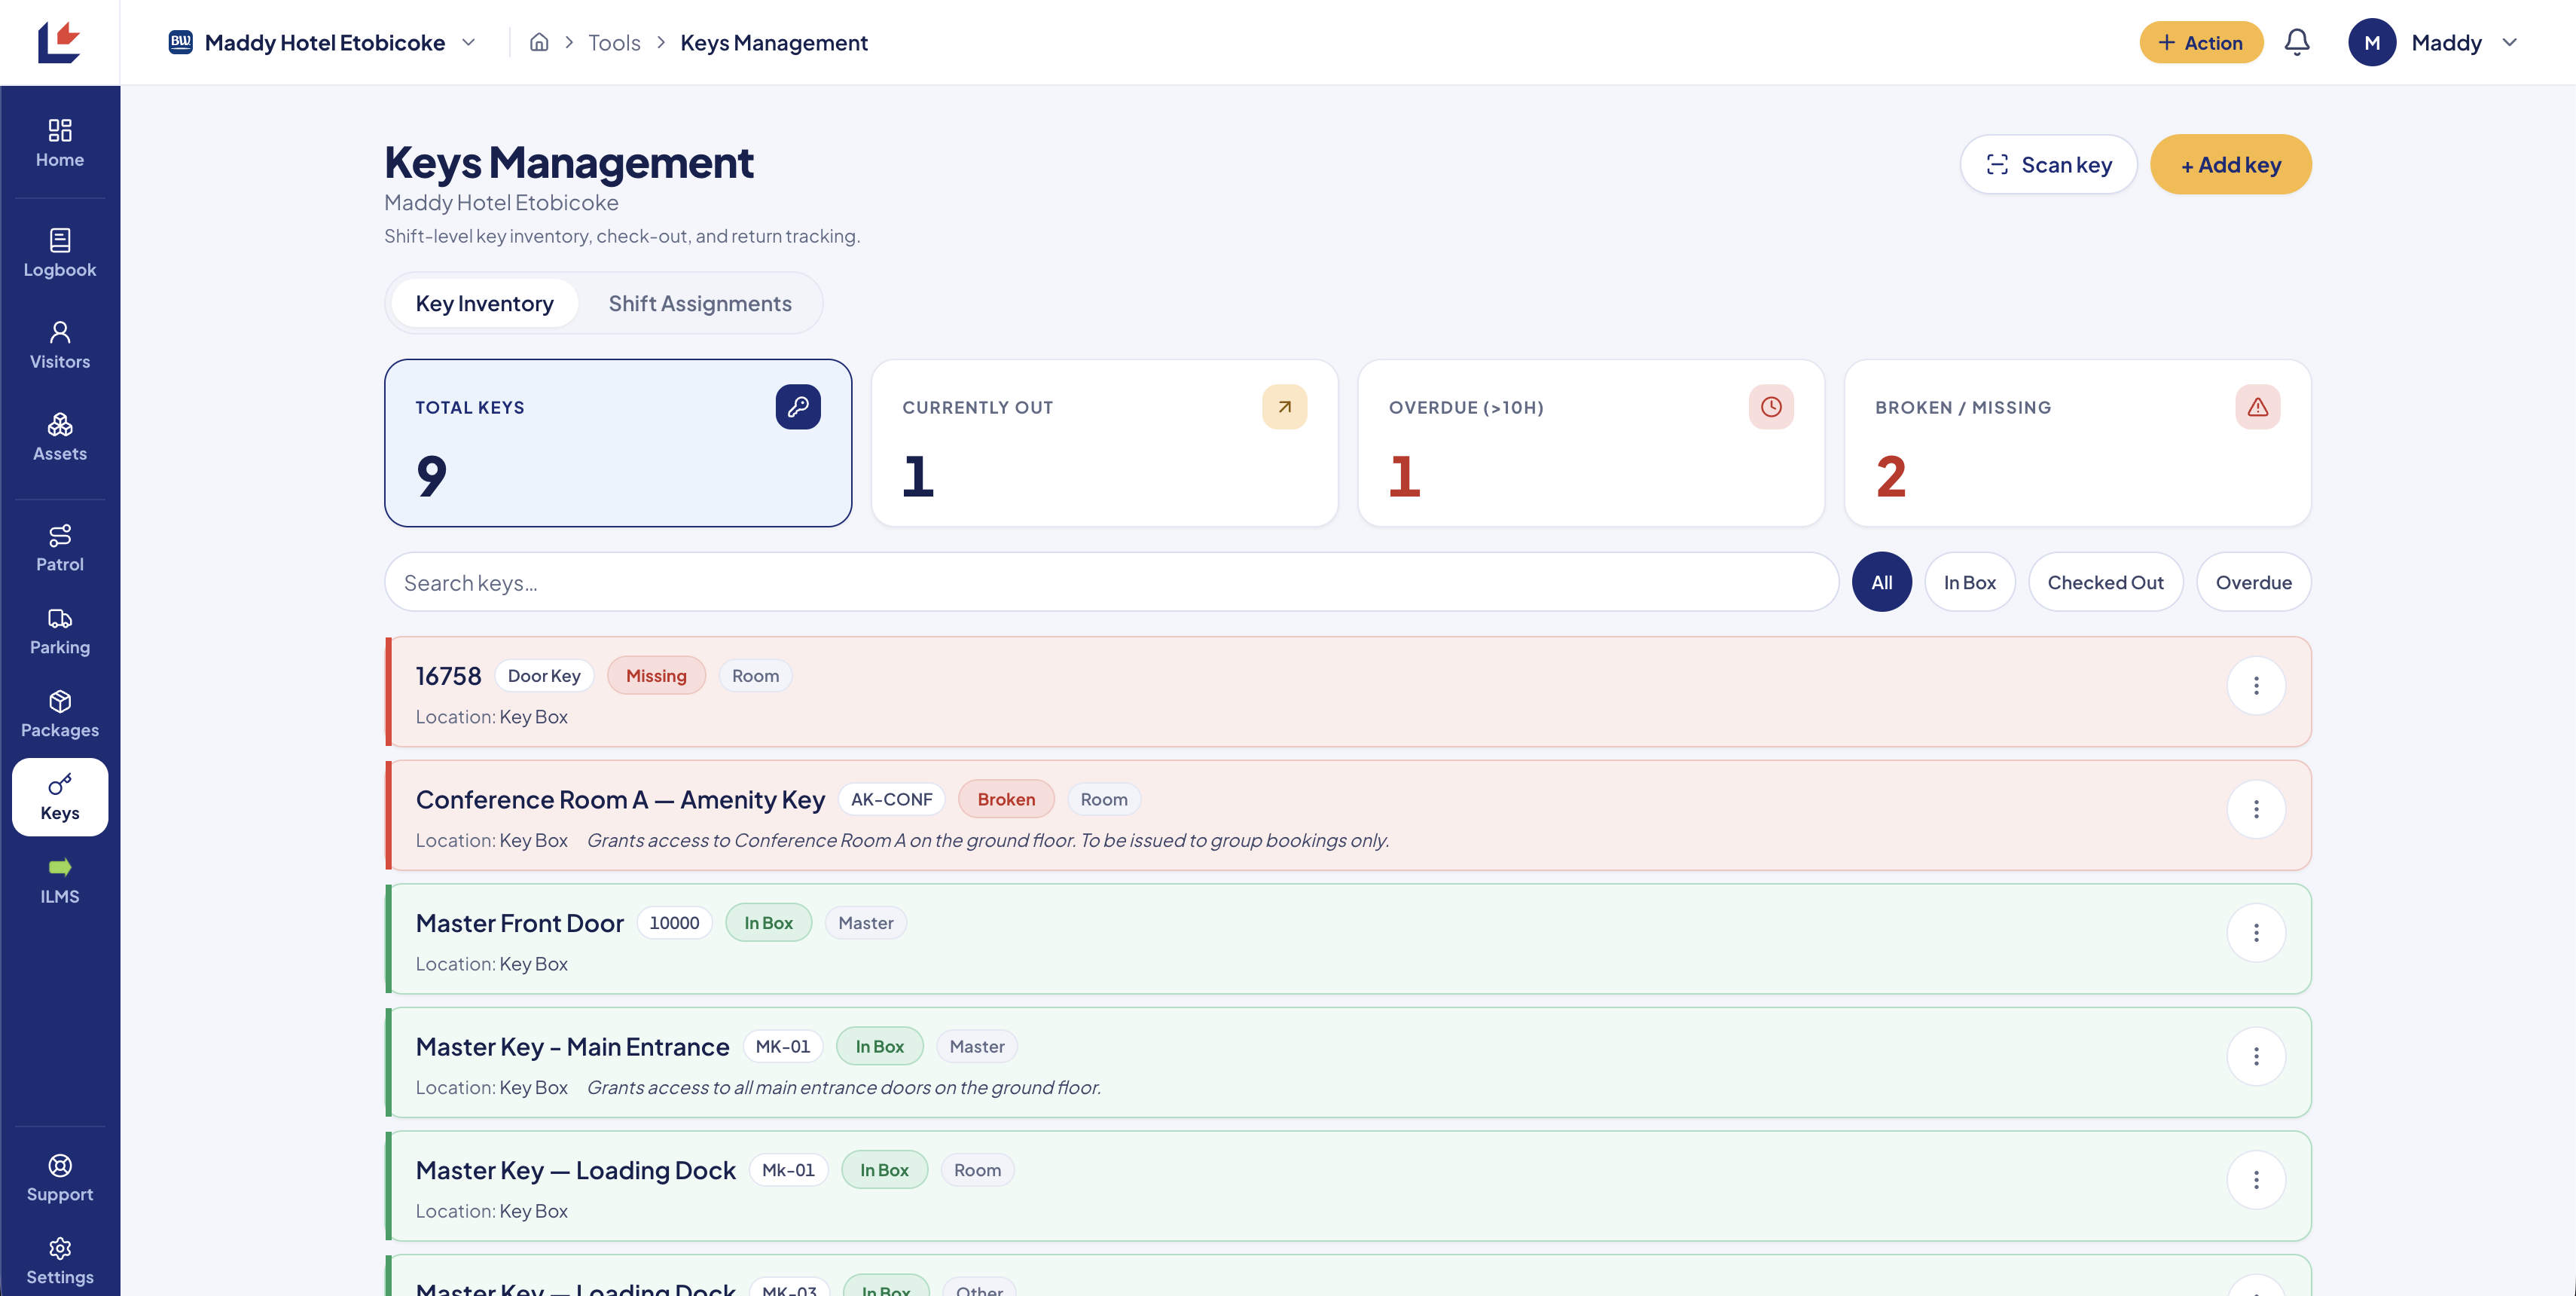Select the Currently Out summary card
This screenshot has height=1296, width=2576.
tap(1104, 443)
